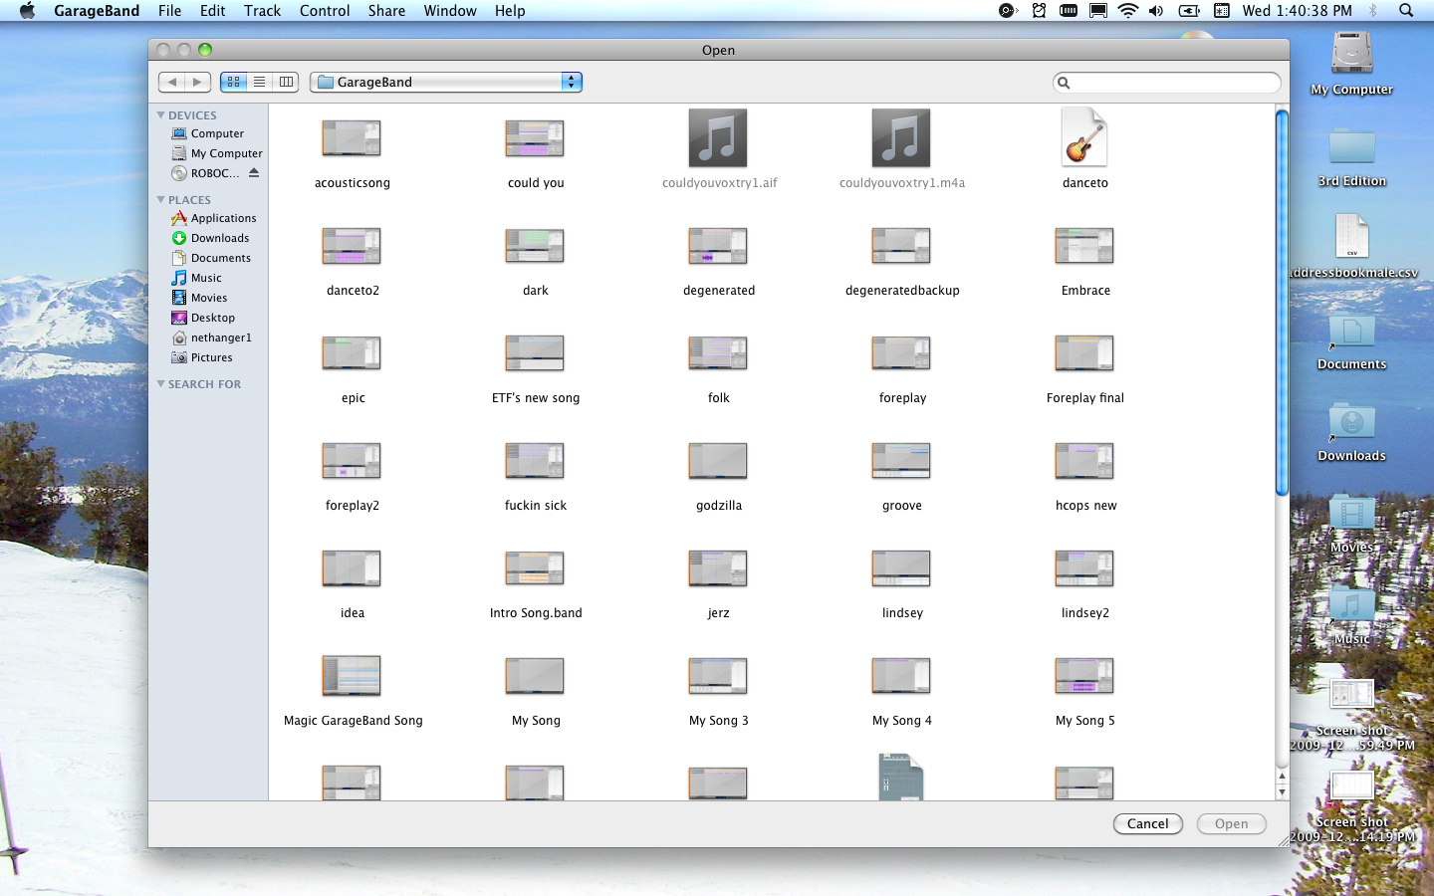Screen dimensions: 1434x896
Task: Pick the jerz project icon
Action: click(718, 568)
